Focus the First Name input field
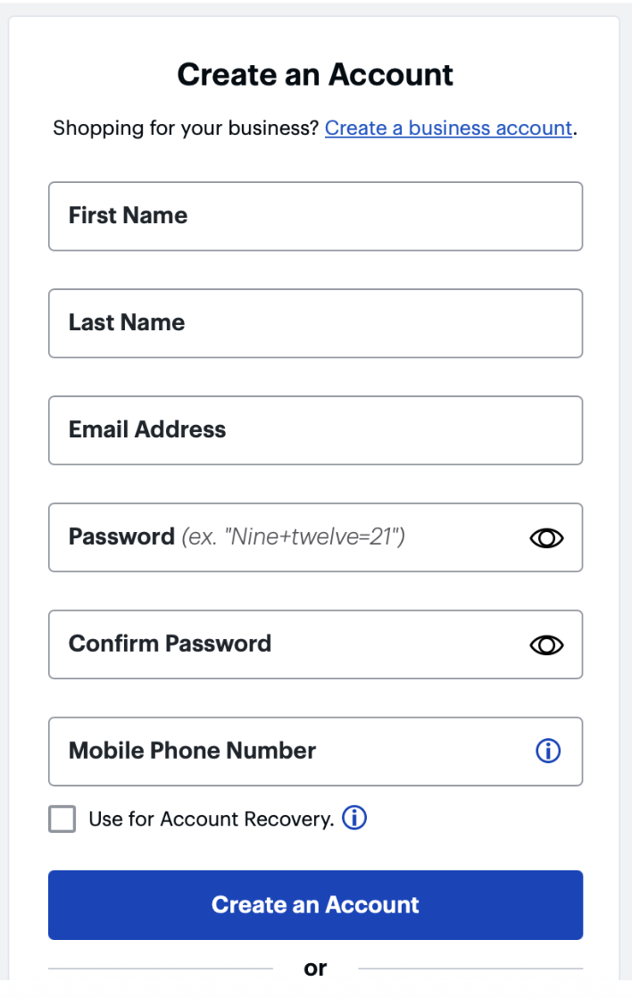This screenshot has width=632, height=998. [315, 216]
